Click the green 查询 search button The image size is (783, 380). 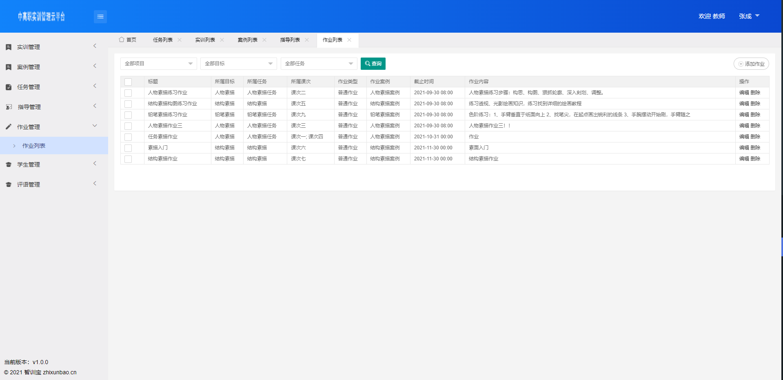pyautogui.click(x=373, y=64)
